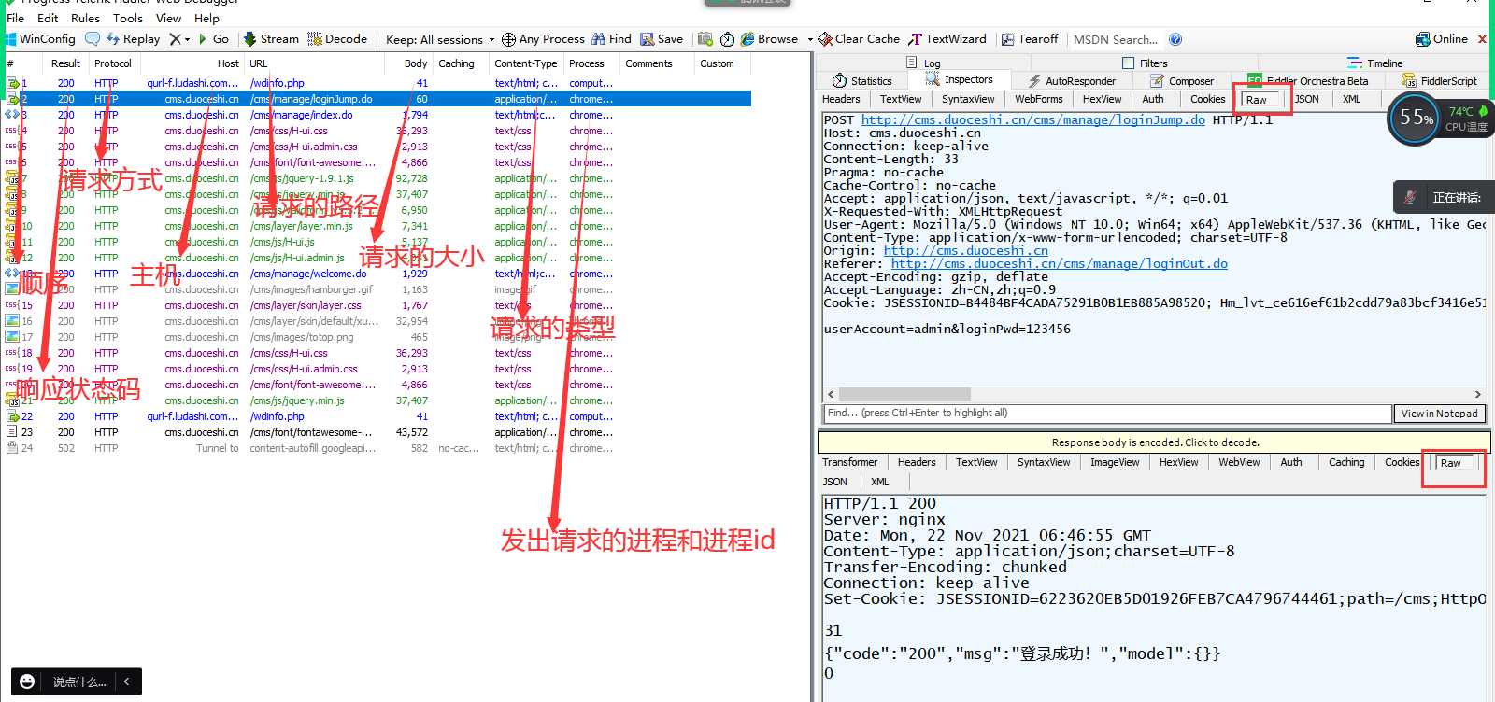Select the response Transformer tab
Viewport: 1495px width, 702px height.
[x=849, y=462]
